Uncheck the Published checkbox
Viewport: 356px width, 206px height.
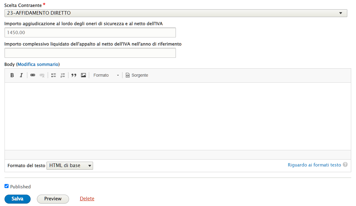[x=7, y=186]
